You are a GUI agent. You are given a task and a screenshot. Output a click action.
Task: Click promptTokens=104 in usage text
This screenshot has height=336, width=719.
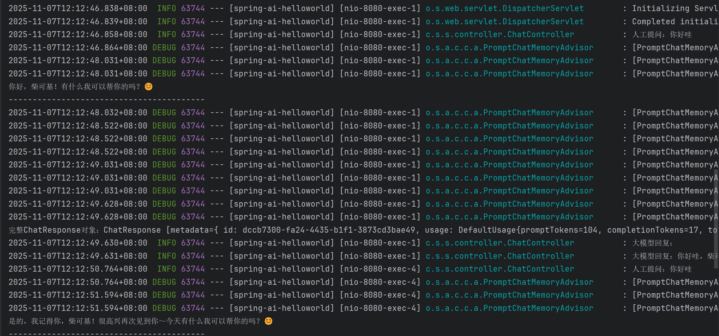pyautogui.click(x=559, y=230)
